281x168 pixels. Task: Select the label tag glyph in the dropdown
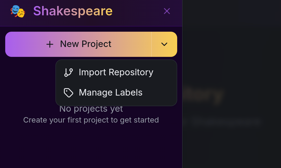(x=68, y=92)
